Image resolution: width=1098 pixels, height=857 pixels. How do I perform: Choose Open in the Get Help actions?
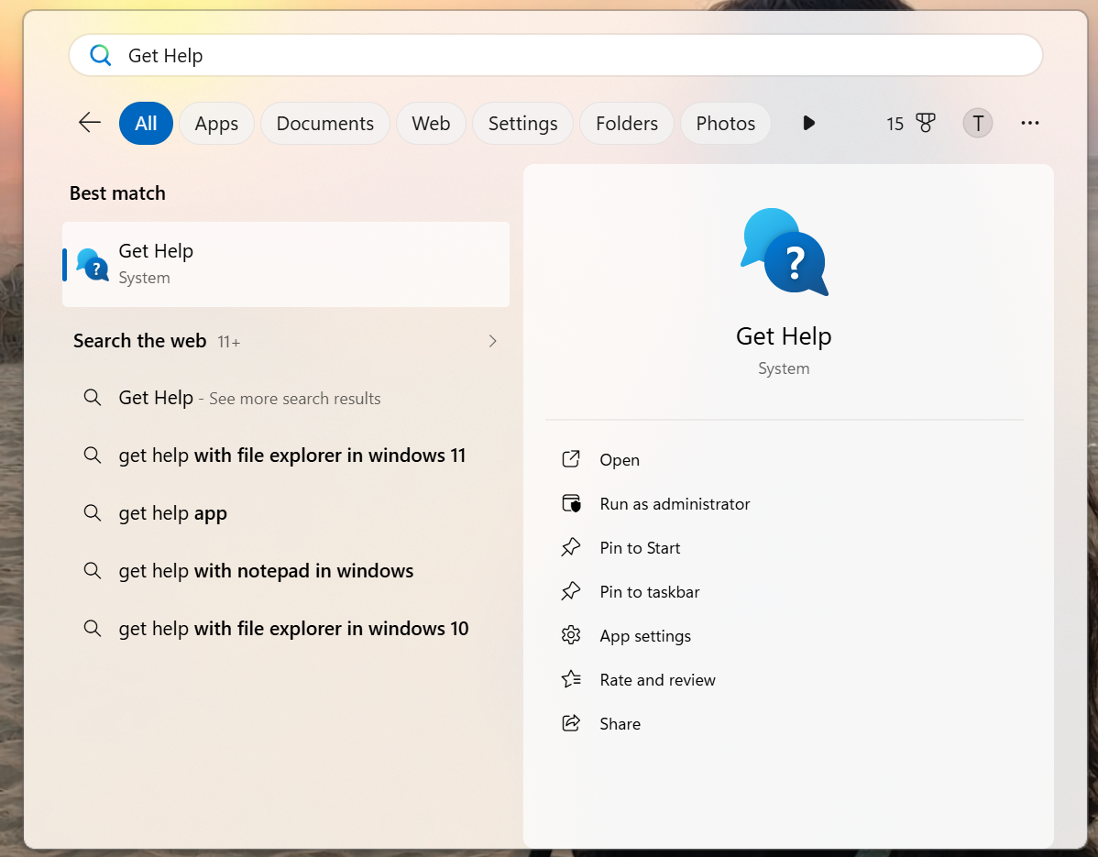(x=620, y=460)
